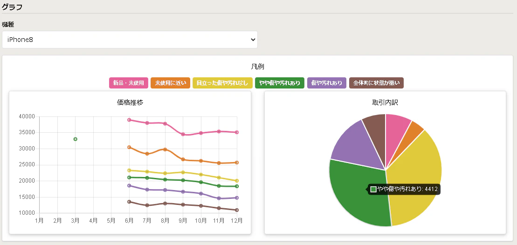Click the 取引内訳 chart title
Image resolution: width=517 pixels, height=245 pixels.
[x=385, y=102]
